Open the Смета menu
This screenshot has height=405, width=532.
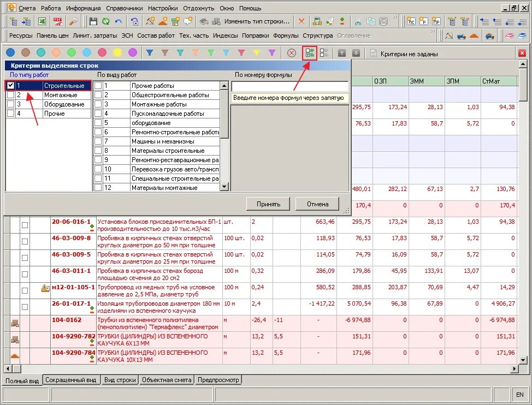pyautogui.click(x=27, y=8)
